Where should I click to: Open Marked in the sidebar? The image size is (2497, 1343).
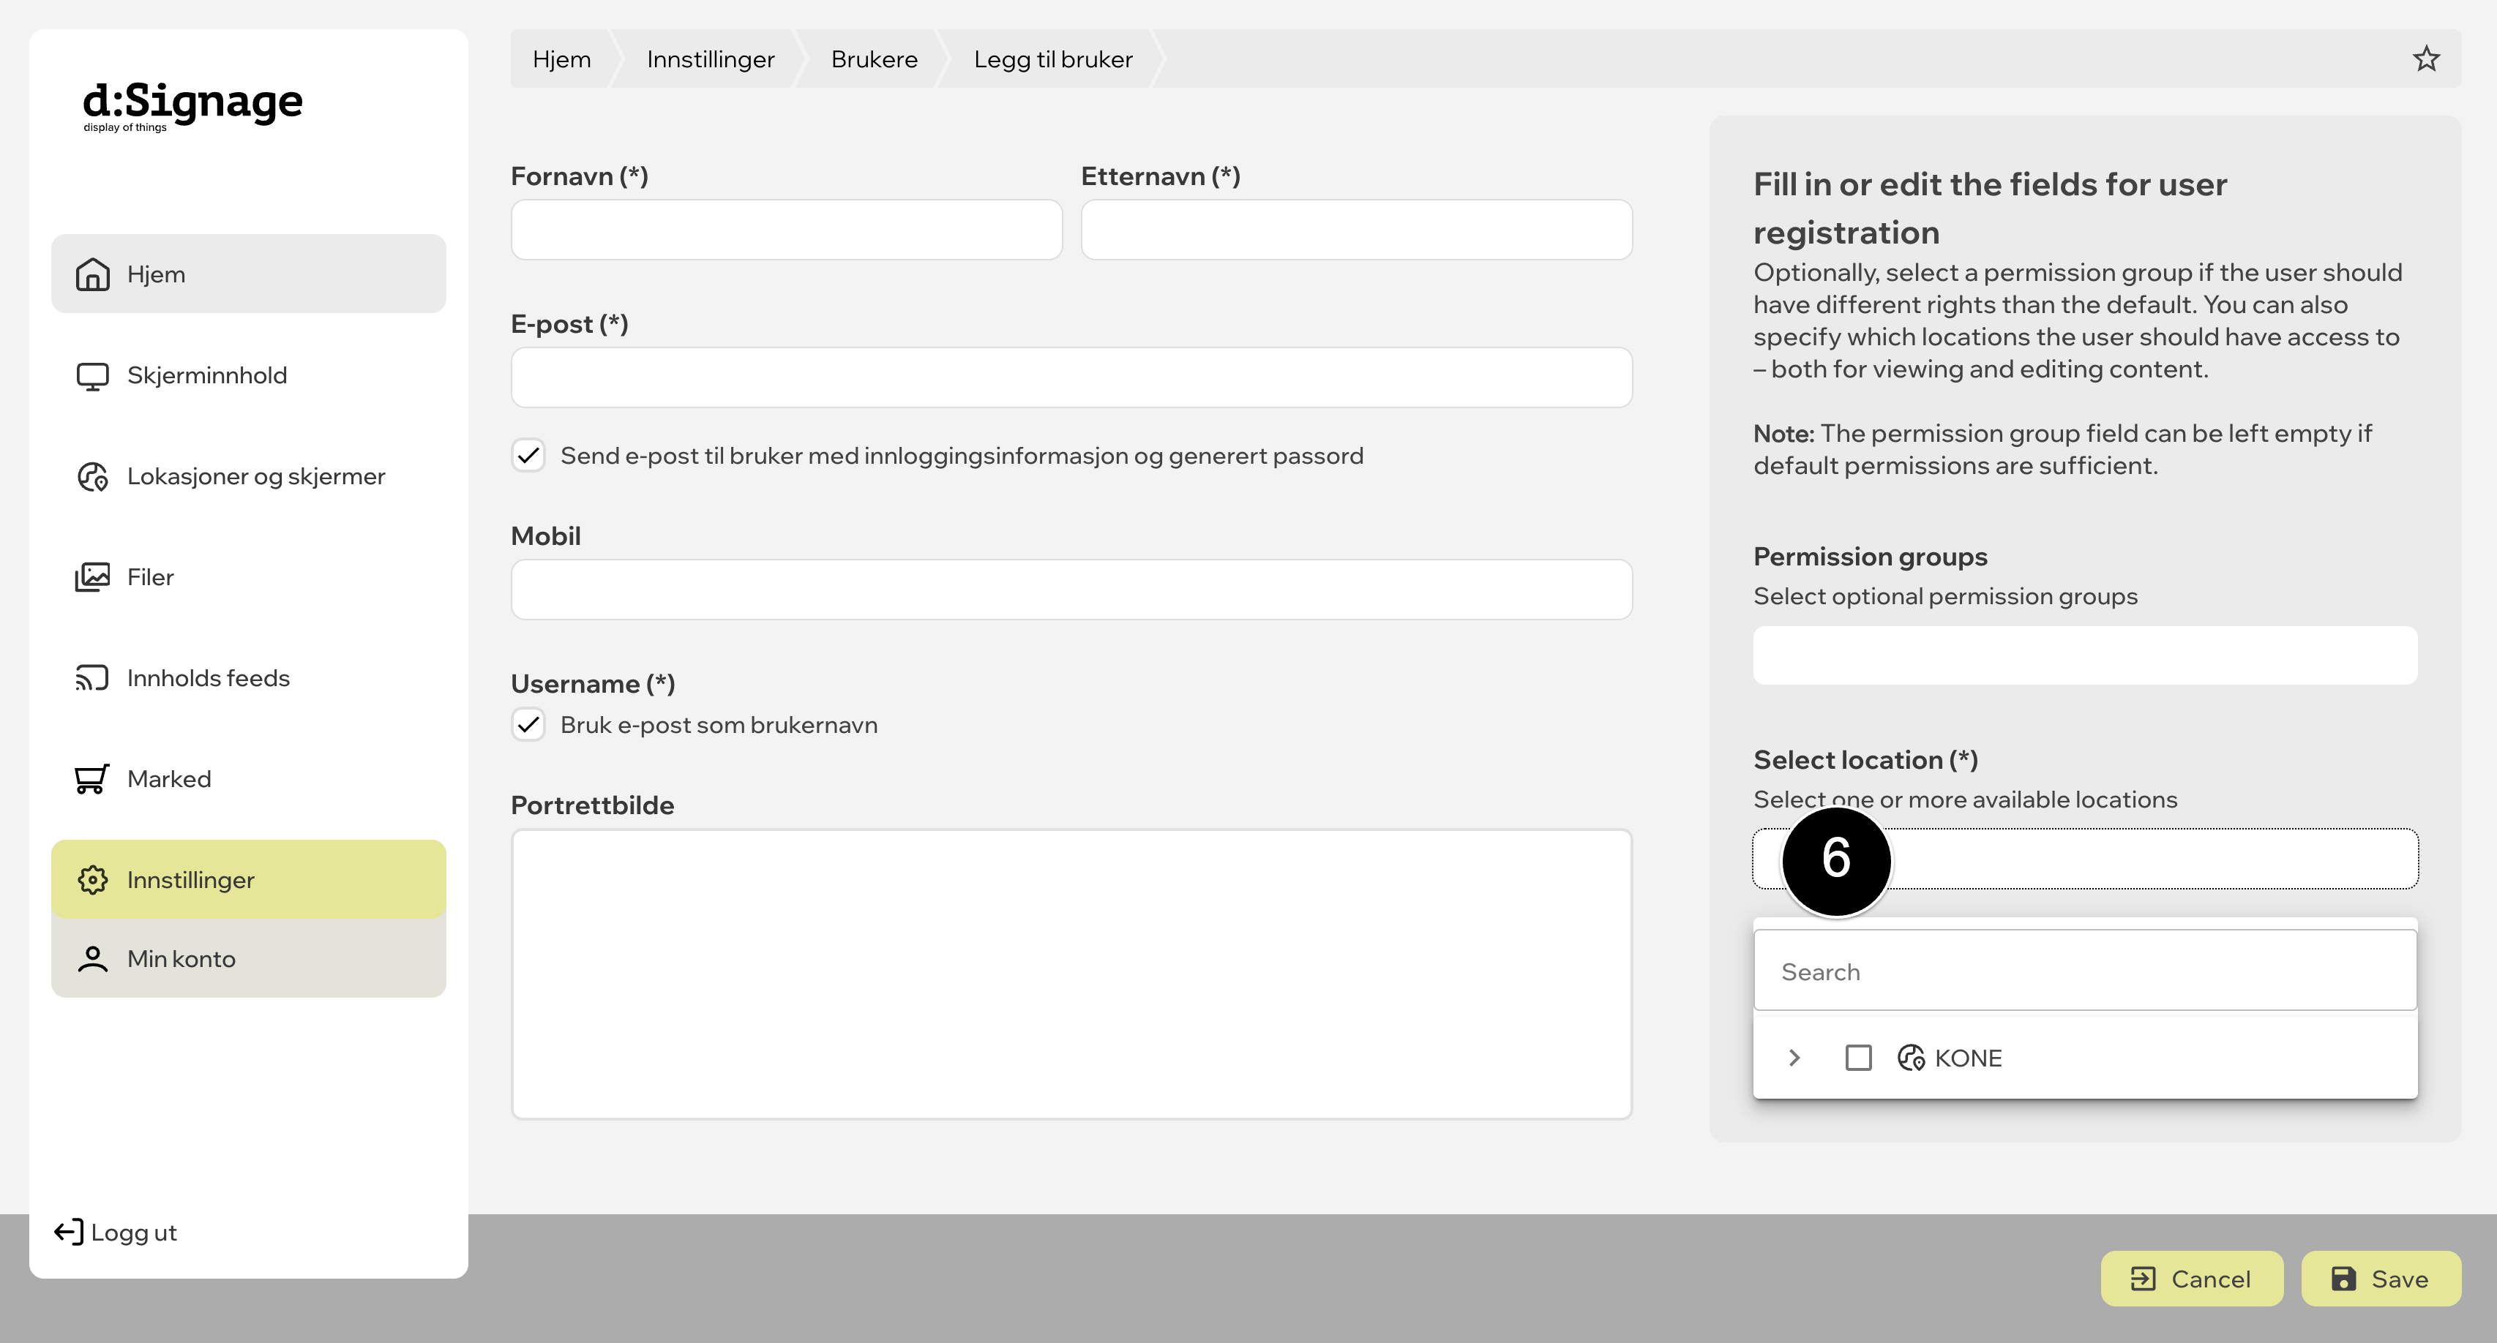click(x=248, y=779)
